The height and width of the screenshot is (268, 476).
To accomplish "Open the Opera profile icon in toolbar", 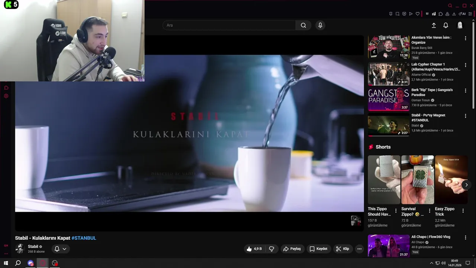I will click(x=447, y=14).
